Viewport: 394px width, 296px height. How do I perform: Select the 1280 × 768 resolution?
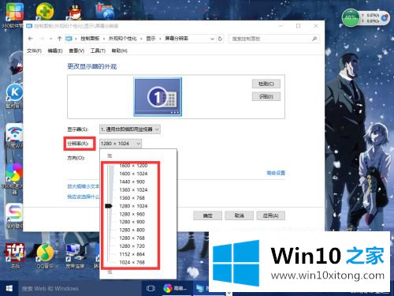pyautogui.click(x=132, y=238)
